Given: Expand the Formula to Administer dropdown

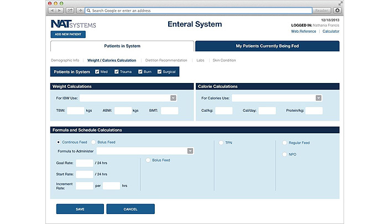Looking at the screenshot, I should click(190, 151).
